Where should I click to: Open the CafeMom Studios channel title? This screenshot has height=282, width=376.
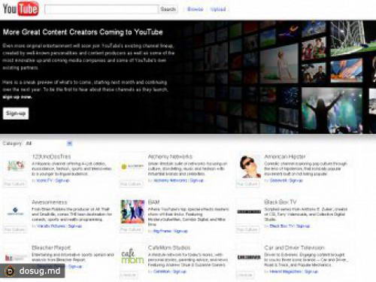click(169, 247)
